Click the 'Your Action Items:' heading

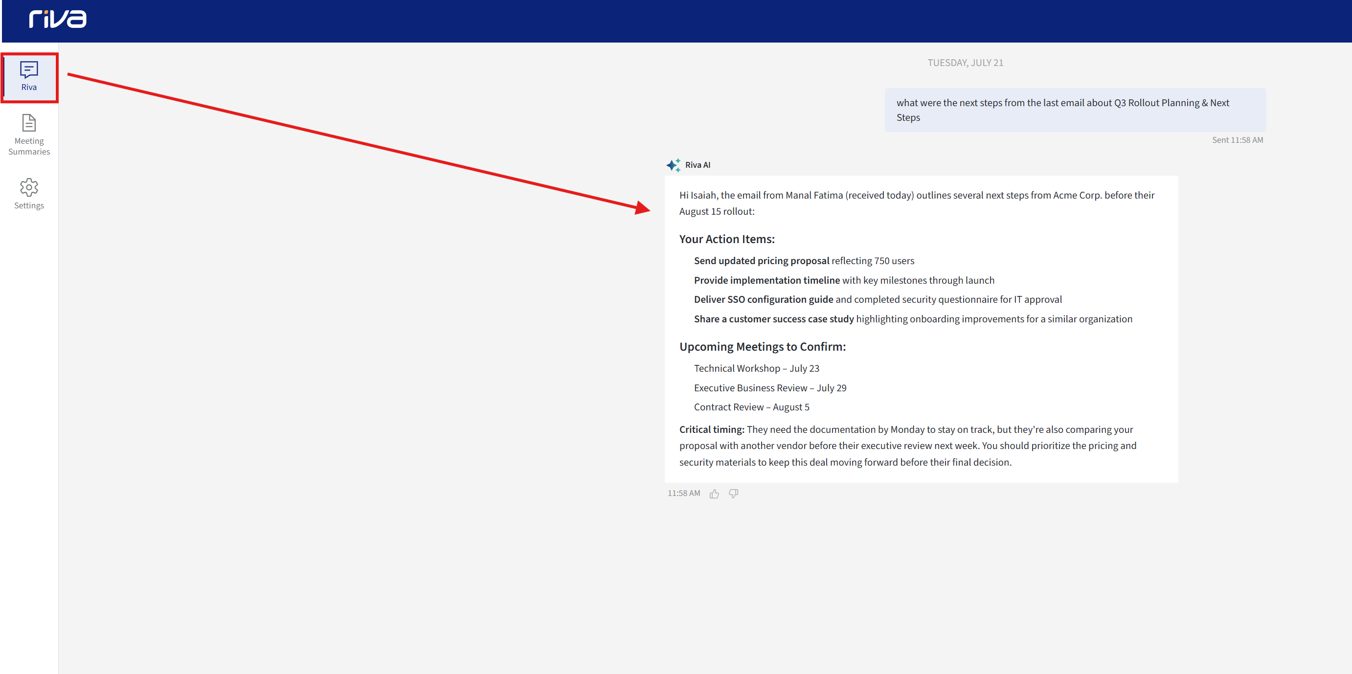point(726,239)
